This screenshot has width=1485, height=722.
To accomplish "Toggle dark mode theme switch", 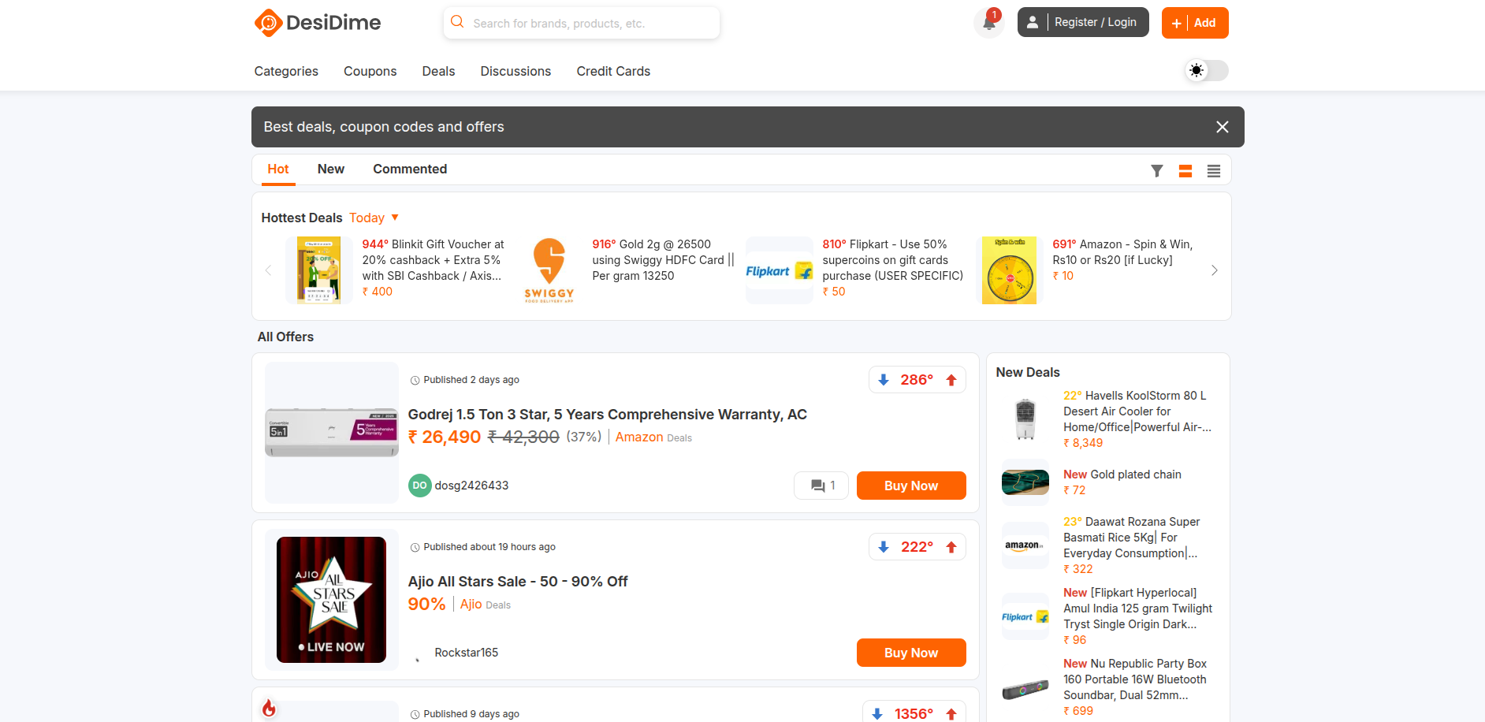I will (1206, 71).
